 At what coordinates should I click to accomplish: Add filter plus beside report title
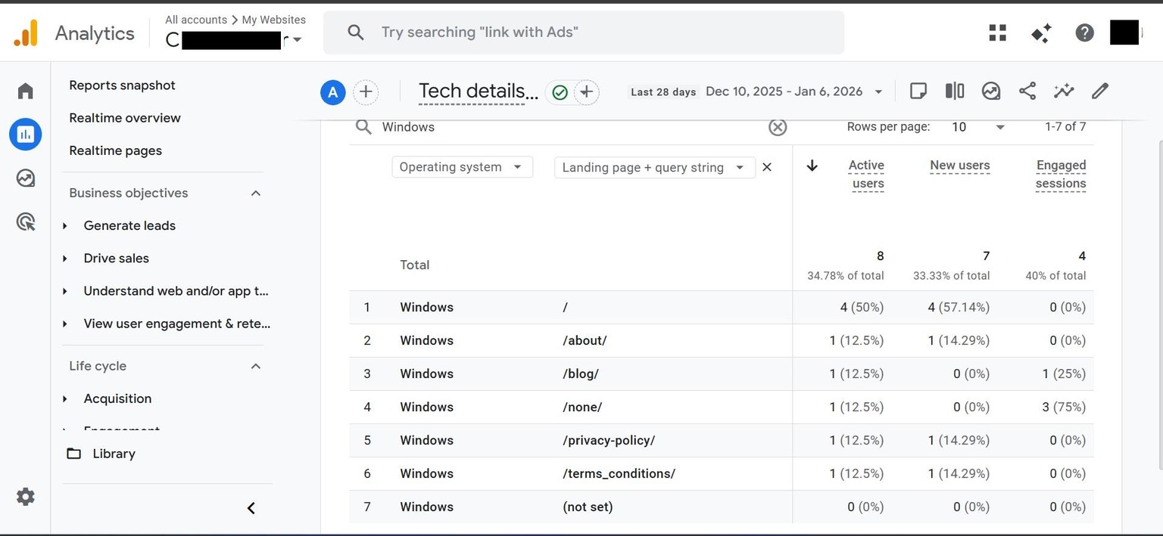click(x=586, y=92)
